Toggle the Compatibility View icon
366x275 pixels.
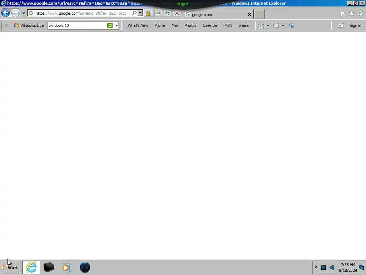[x=158, y=13]
